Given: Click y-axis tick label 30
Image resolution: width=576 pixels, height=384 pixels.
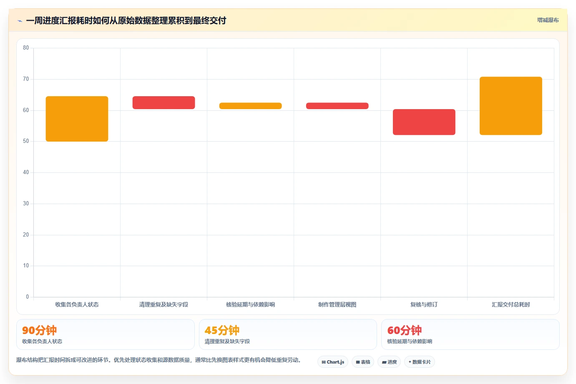Looking at the screenshot, I should tap(26, 204).
